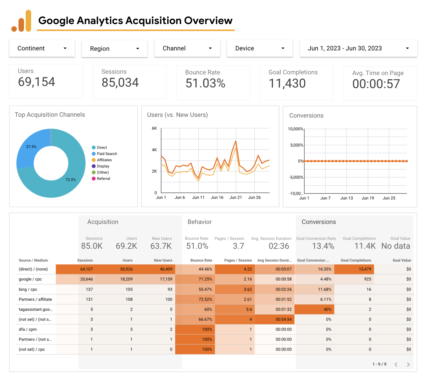The width and height of the screenshot is (428, 382).
Task: Sort by Bounce Rate column header
Action: pyautogui.click(x=201, y=260)
